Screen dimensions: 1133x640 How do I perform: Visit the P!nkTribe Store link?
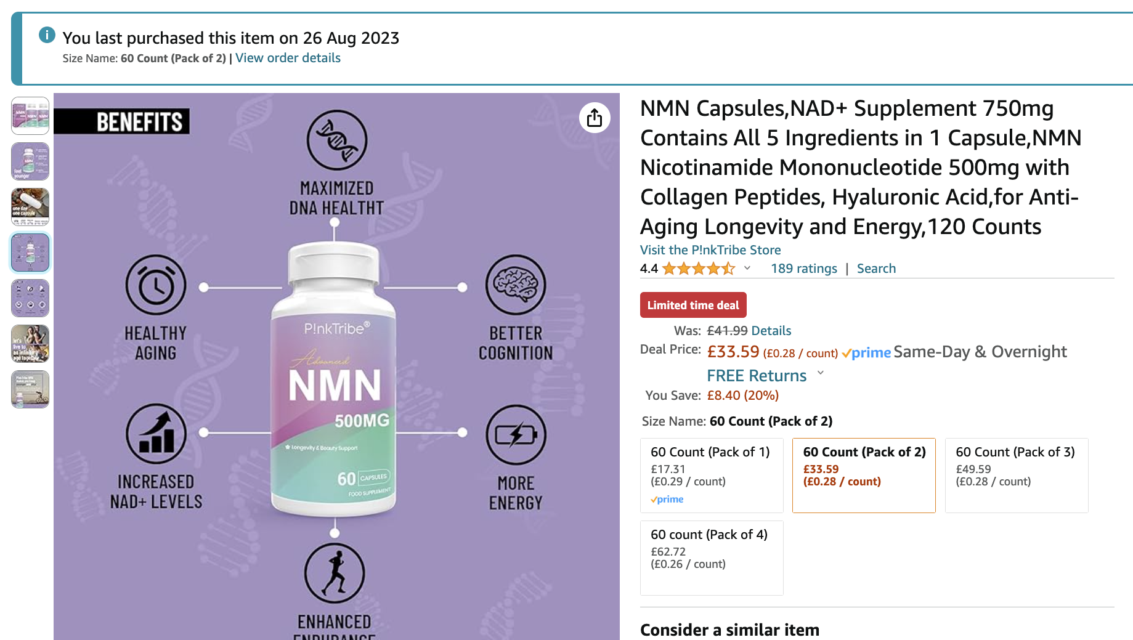tap(710, 250)
